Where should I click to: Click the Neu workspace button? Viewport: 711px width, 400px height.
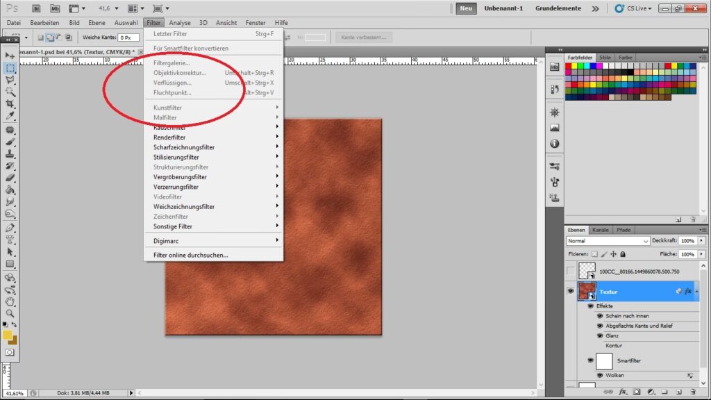tap(466, 9)
